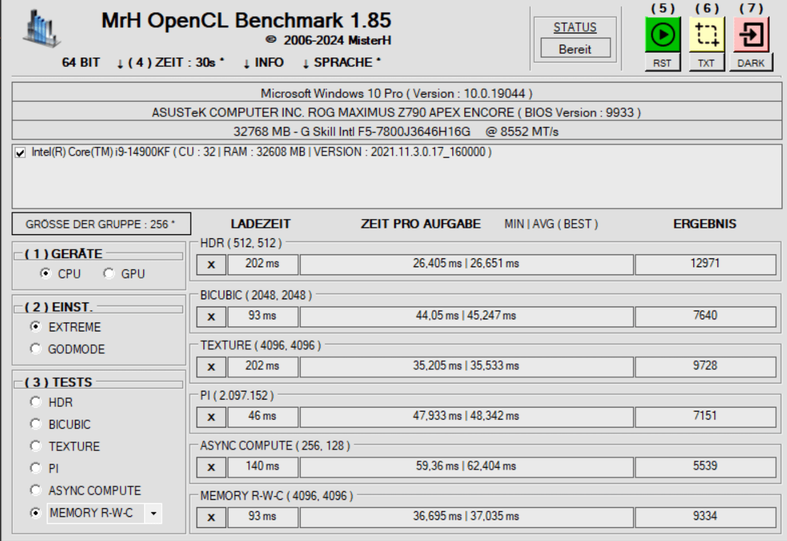This screenshot has height=541, width=787.
Task: Select the ASYNC COMPUTE test radio button
Action: tap(36, 490)
